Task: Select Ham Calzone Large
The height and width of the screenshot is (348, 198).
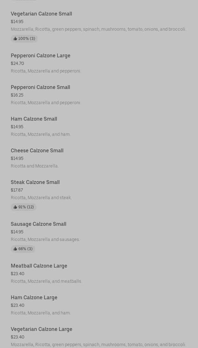Action: [x=34, y=298]
